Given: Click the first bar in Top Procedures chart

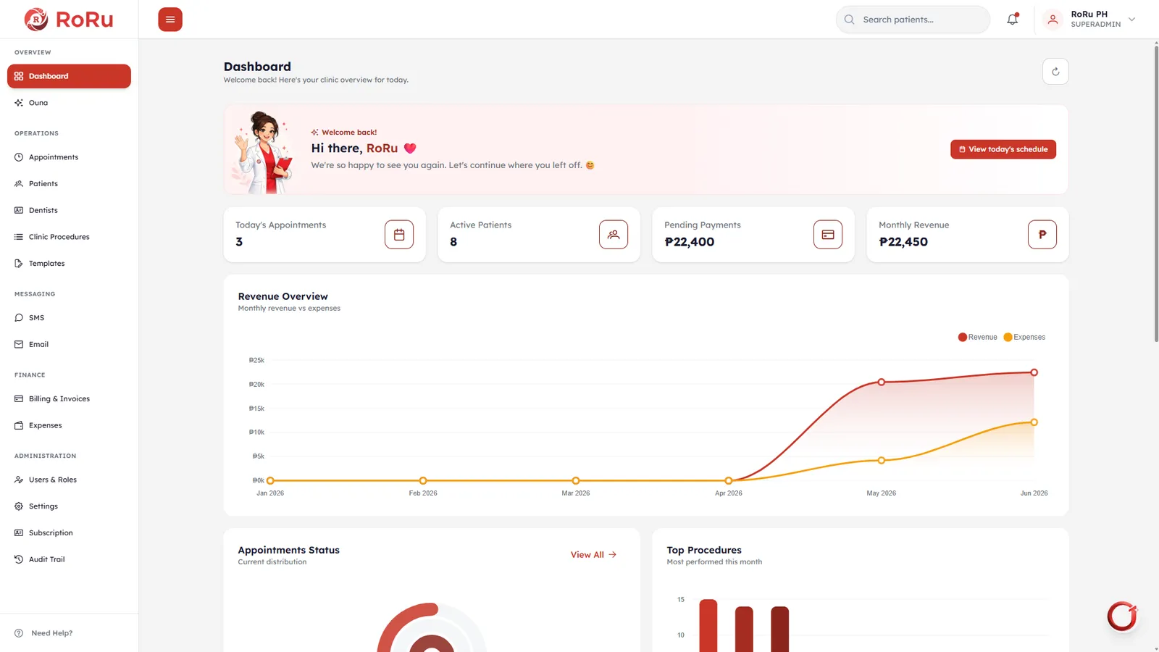Looking at the screenshot, I should (x=708, y=626).
